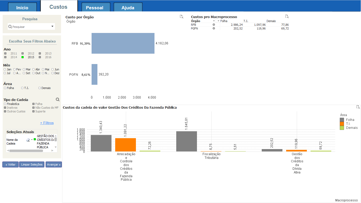
Task: Click the T.I. orange legend swatch
Action: point(342,124)
